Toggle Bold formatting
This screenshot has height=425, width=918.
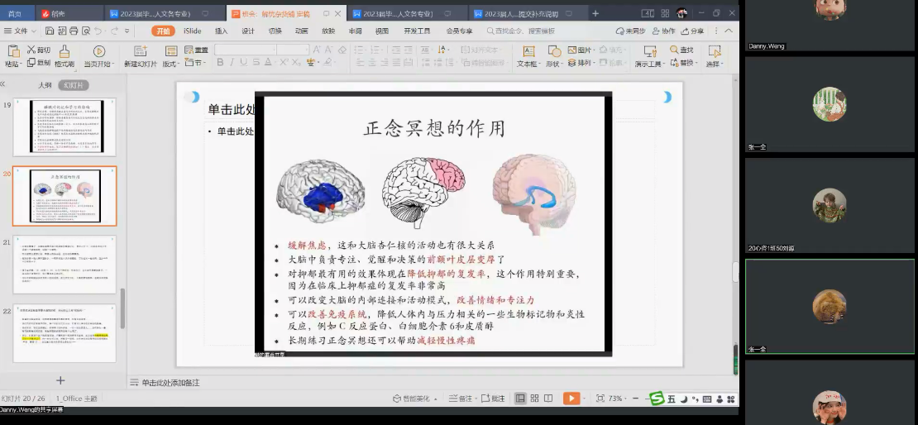(220, 63)
